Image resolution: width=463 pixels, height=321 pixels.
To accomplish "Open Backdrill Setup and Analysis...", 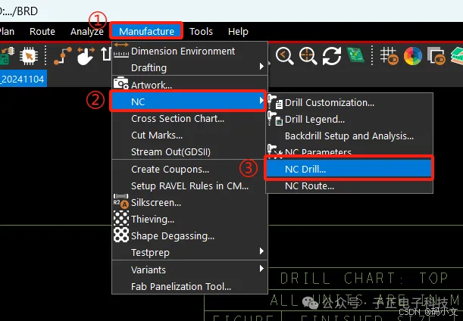I will [349, 136].
